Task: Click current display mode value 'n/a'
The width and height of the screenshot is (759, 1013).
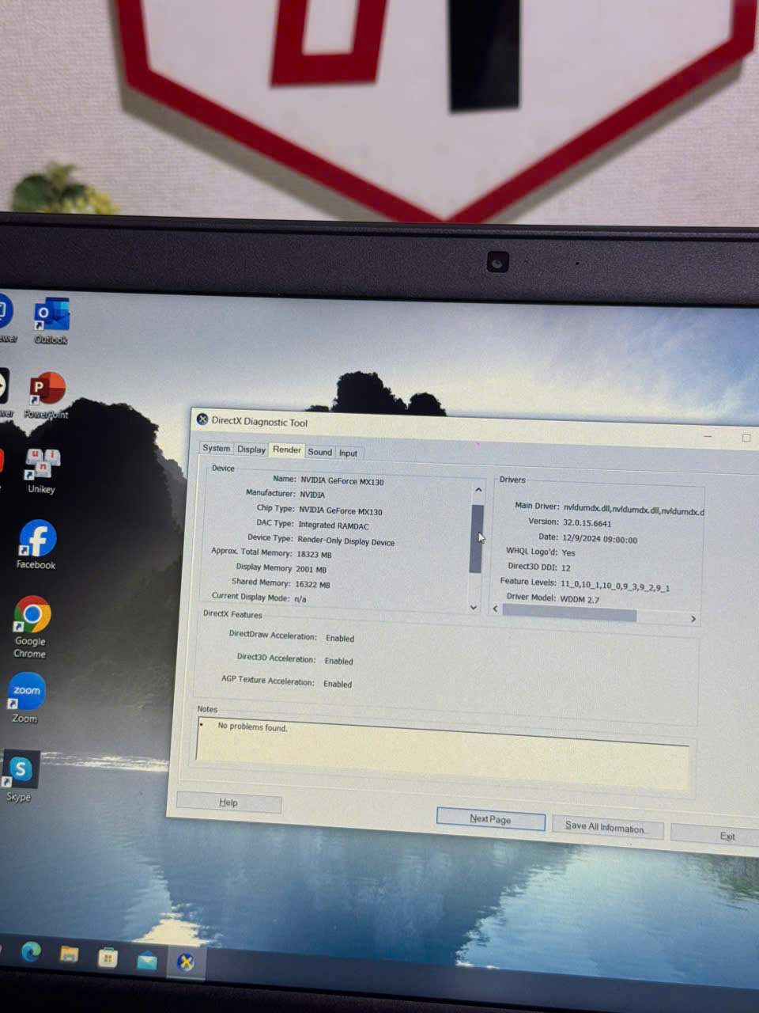Action: point(300,599)
